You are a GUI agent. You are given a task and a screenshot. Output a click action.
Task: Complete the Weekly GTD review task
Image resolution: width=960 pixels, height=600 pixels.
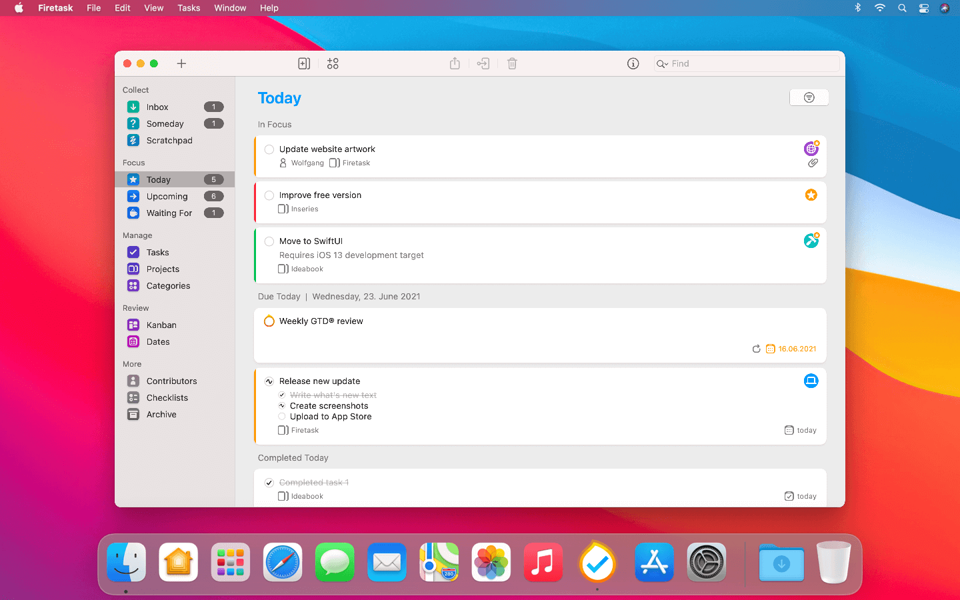coord(269,321)
